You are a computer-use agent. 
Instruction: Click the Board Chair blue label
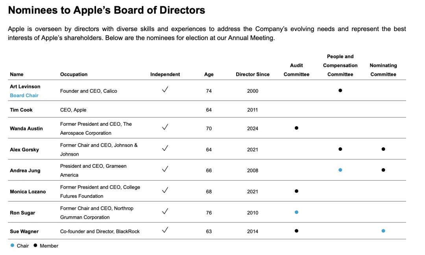tap(24, 95)
